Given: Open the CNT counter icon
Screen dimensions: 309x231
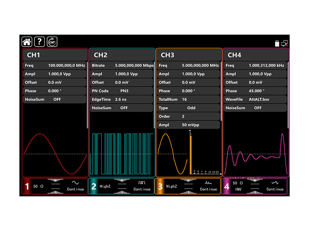Looking at the screenshot, I should 52,42.
